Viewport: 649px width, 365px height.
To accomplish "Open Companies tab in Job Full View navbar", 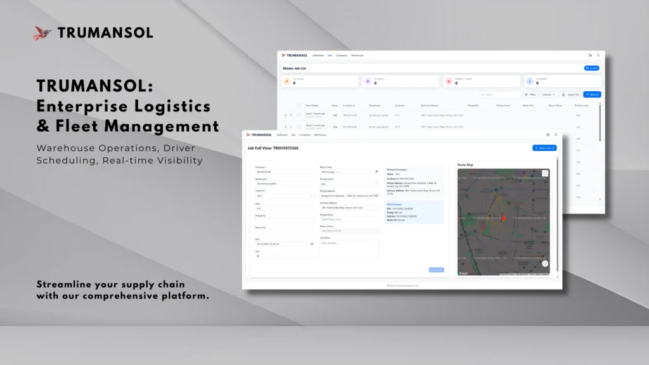I will (305, 134).
